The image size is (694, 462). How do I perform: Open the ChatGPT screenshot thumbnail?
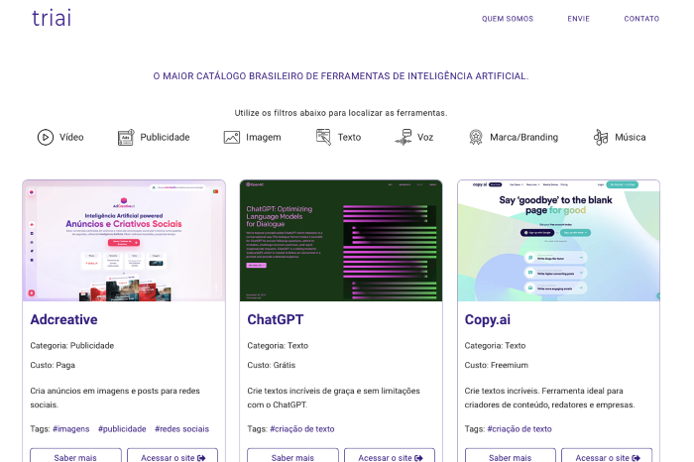pos(341,240)
